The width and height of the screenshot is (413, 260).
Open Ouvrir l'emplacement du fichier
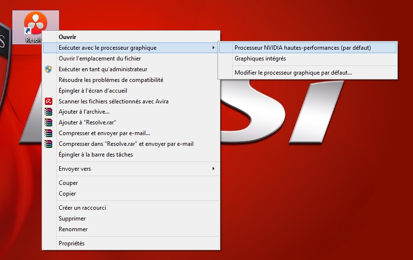click(131, 59)
